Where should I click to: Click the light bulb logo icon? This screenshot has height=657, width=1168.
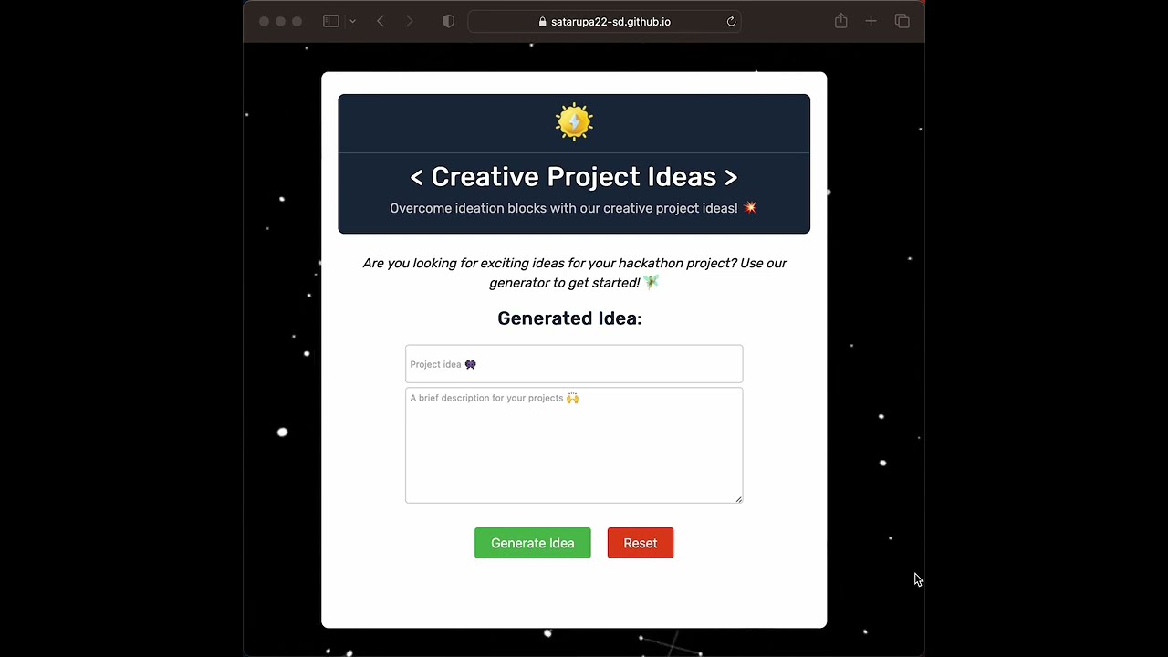pos(574,121)
